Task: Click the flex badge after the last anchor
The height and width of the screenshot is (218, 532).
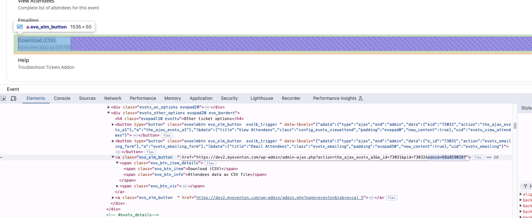Action: pos(392,198)
